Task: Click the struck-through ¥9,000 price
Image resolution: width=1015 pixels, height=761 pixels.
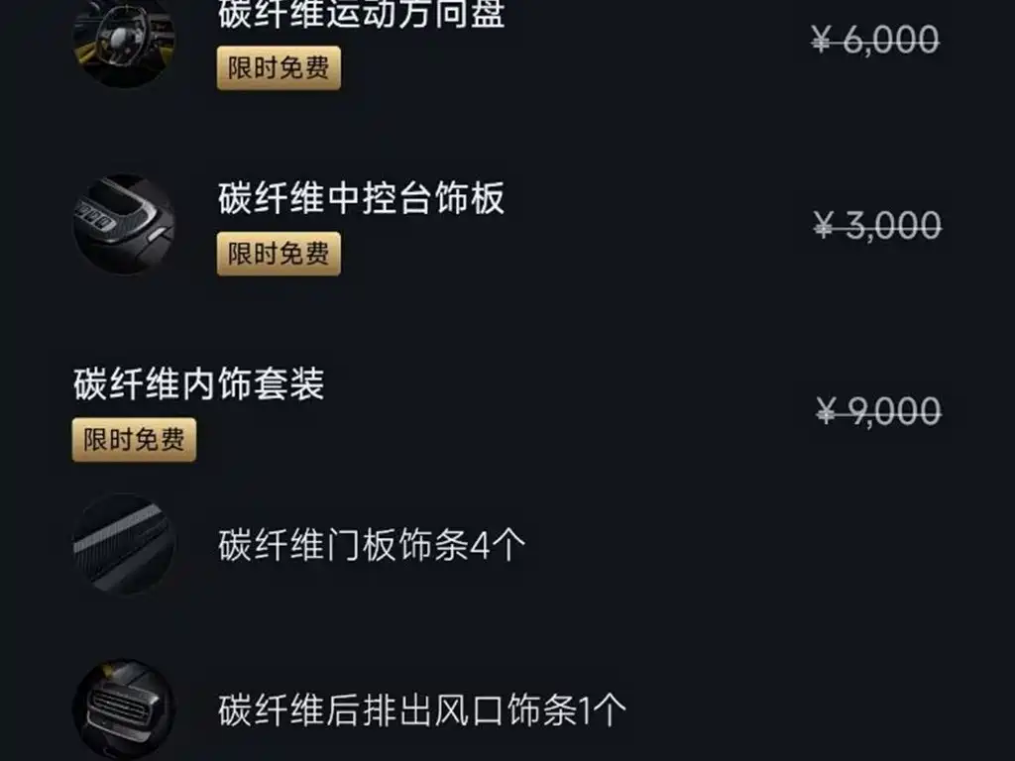Action: (878, 411)
